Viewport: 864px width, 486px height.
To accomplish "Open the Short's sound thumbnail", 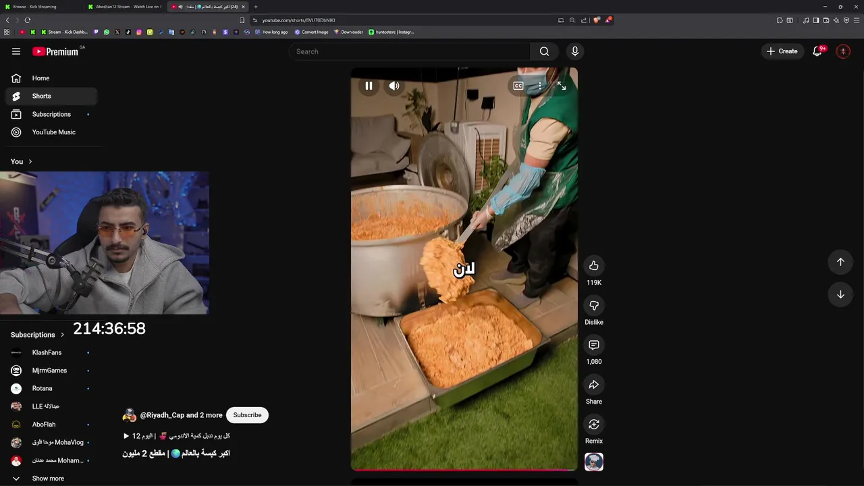I will (594, 462).
